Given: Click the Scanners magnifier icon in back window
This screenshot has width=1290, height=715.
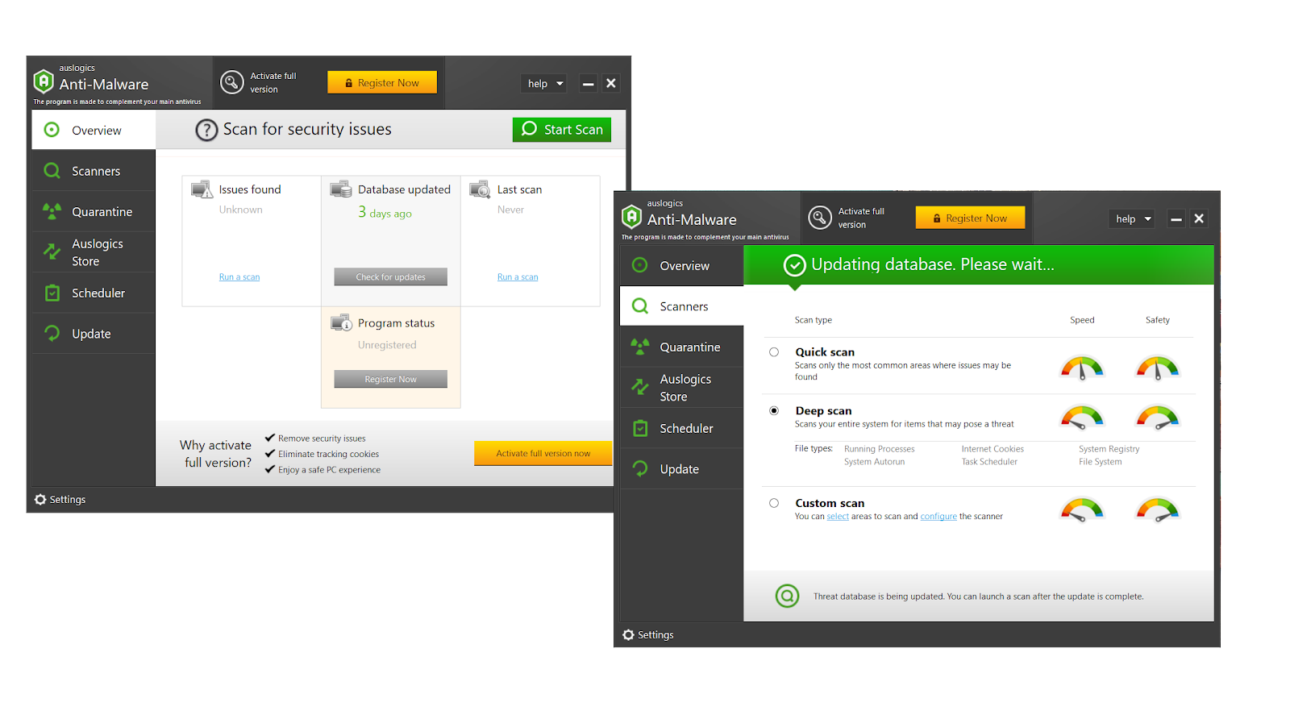Looking at the screenshot, I should (52, 170).
